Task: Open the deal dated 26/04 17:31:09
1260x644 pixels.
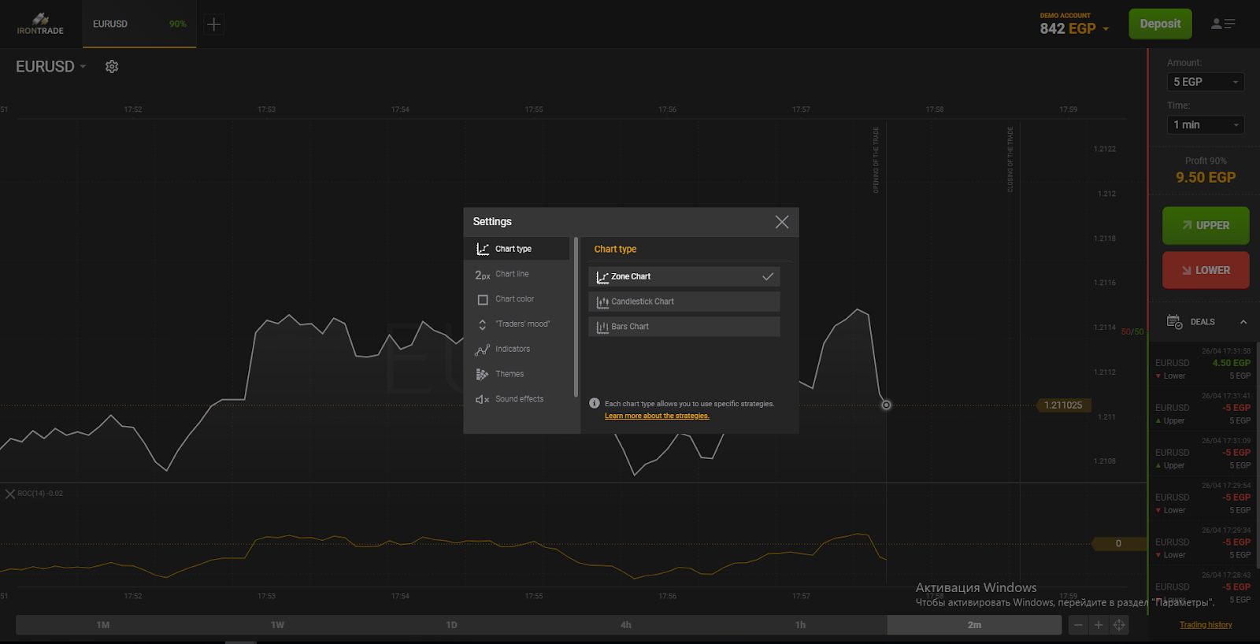Action: coord(1203,453)
